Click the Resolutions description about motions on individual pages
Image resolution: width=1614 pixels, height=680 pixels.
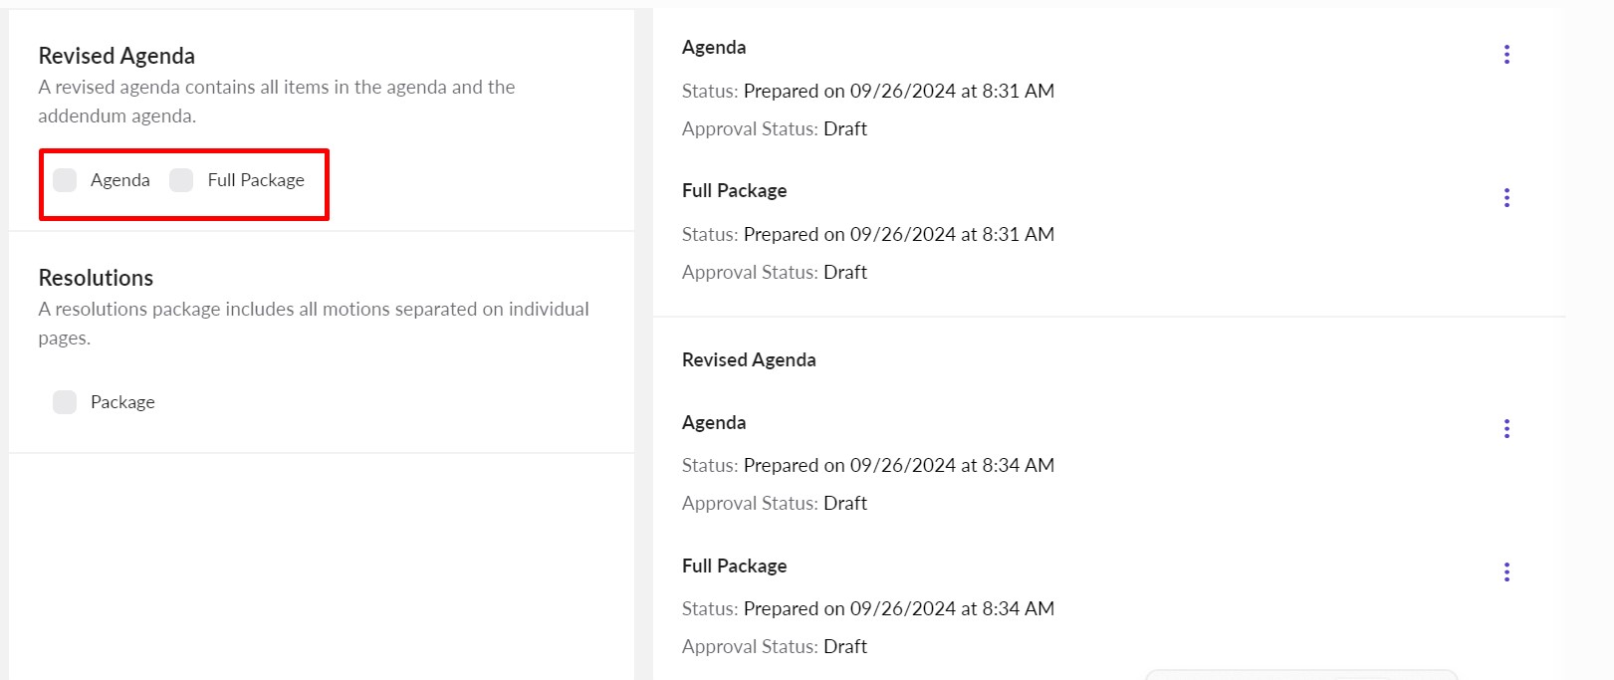click(314, 323)
